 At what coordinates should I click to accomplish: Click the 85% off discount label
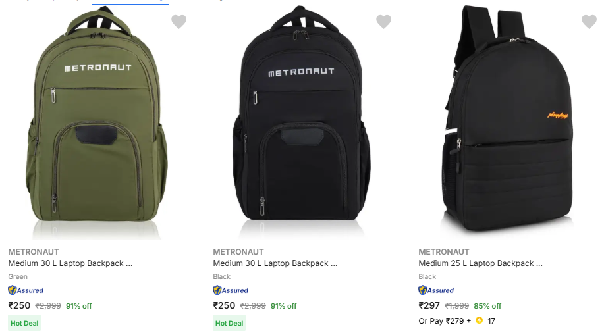coord(487,306)
